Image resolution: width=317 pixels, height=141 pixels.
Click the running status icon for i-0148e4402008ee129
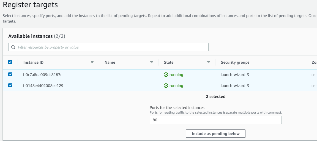tap(166, 86)
